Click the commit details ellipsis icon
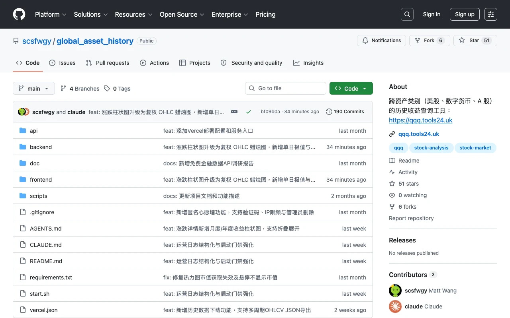The image size is (510, 318). [x=234, y=112]
